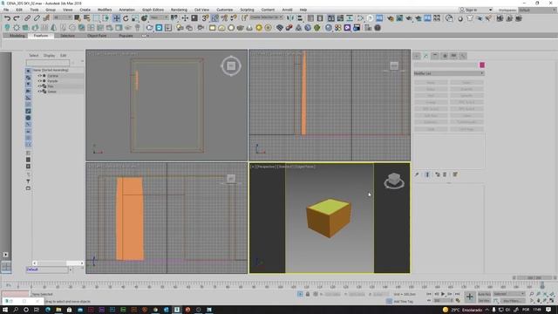Open the Hierarchy panel icon

point(435,56)
